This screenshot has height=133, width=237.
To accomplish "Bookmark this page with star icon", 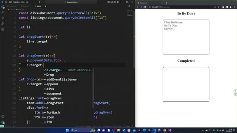I will click(218, 7).
